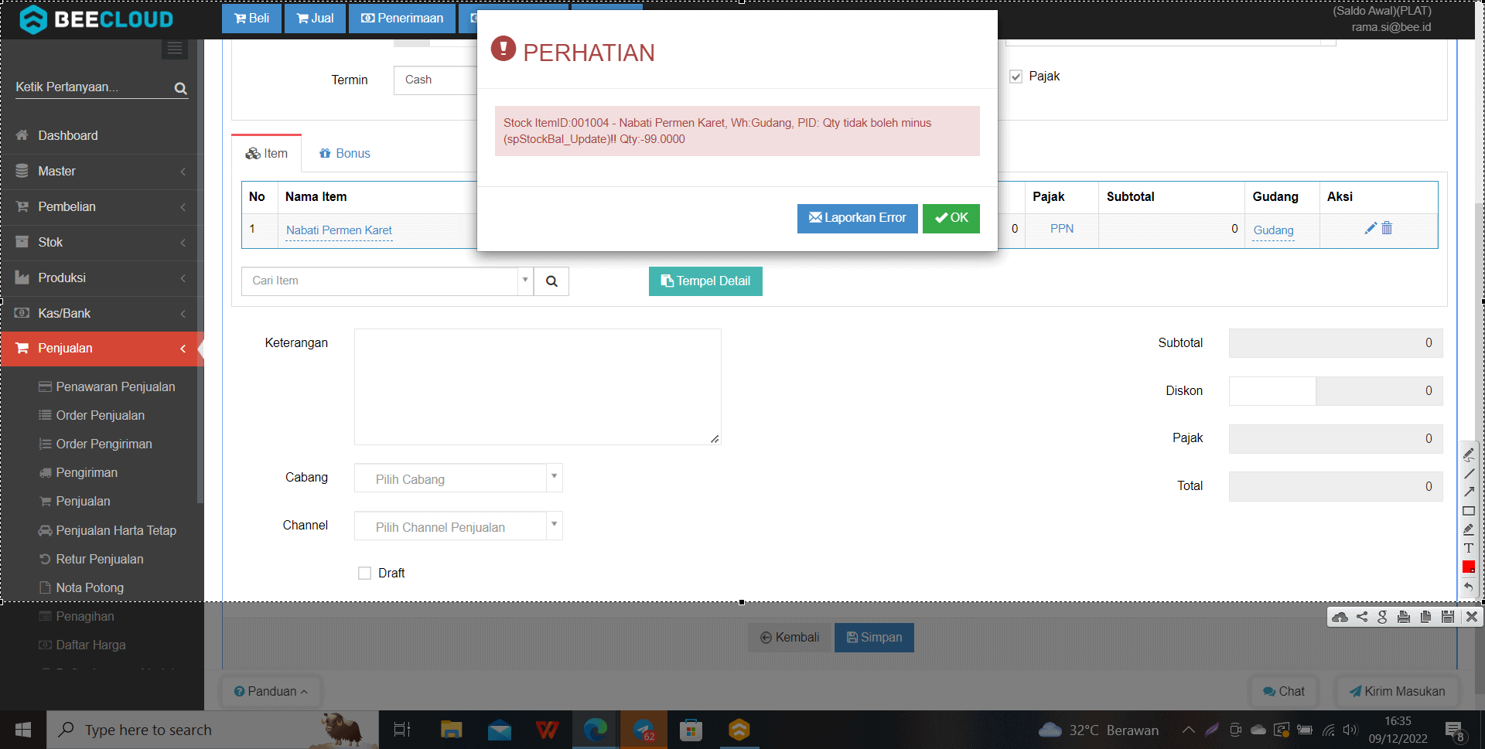The height and width of the screenshot is (749, 1485).
Task: Expand the Kas/Bank sidebar menu
Action: 101,314
